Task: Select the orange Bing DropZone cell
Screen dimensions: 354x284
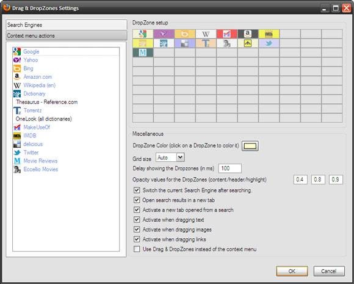Action: [185, 34]
